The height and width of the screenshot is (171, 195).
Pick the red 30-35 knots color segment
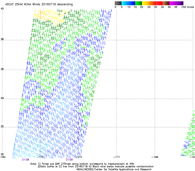(x=159, y=3)
